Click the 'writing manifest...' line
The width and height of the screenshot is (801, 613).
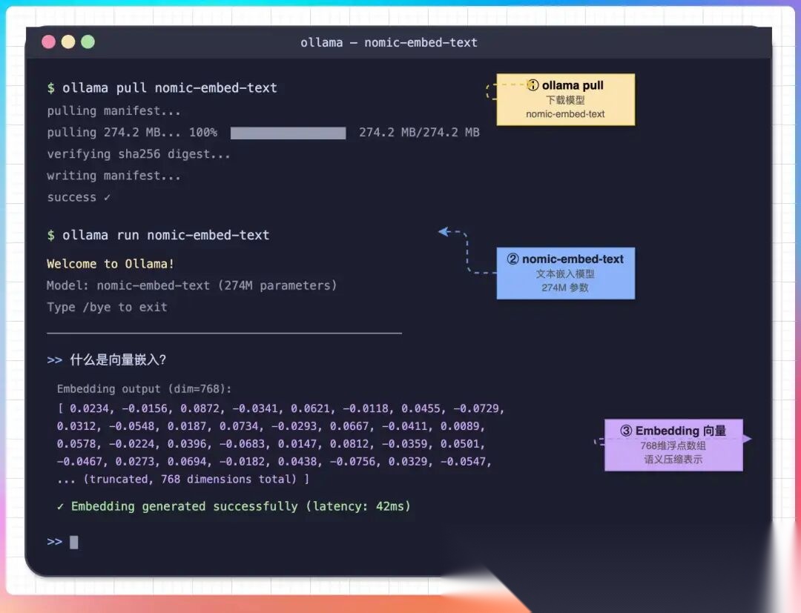coord(113,176)
